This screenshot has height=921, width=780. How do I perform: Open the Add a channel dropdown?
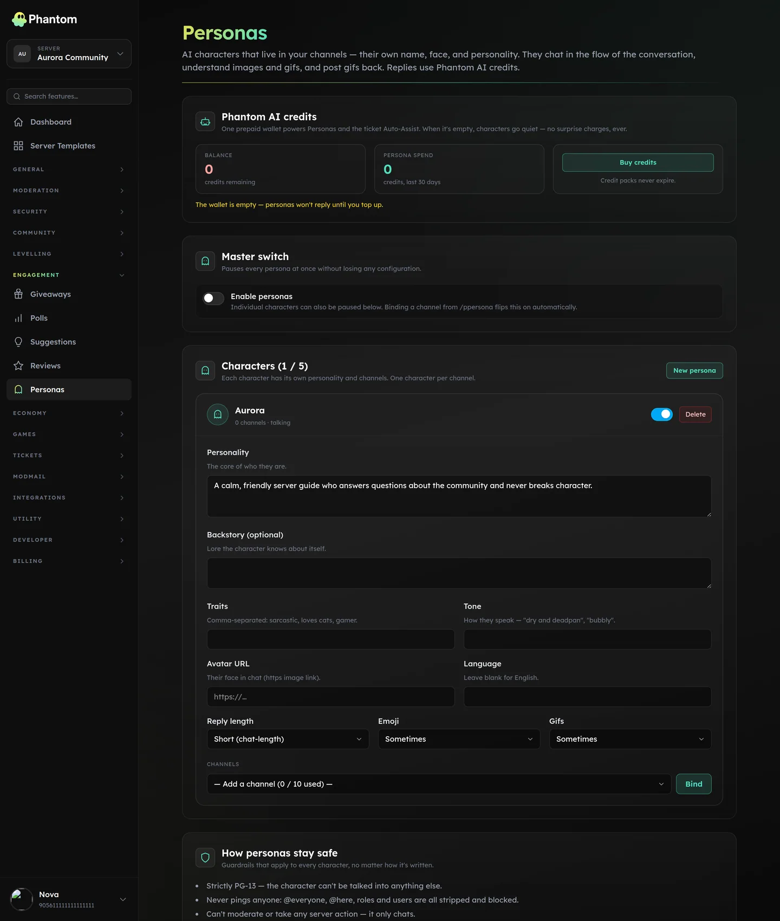click(439, 784)
